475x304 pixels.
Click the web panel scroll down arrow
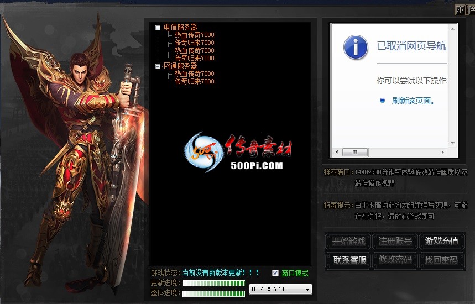pos(452,143)
